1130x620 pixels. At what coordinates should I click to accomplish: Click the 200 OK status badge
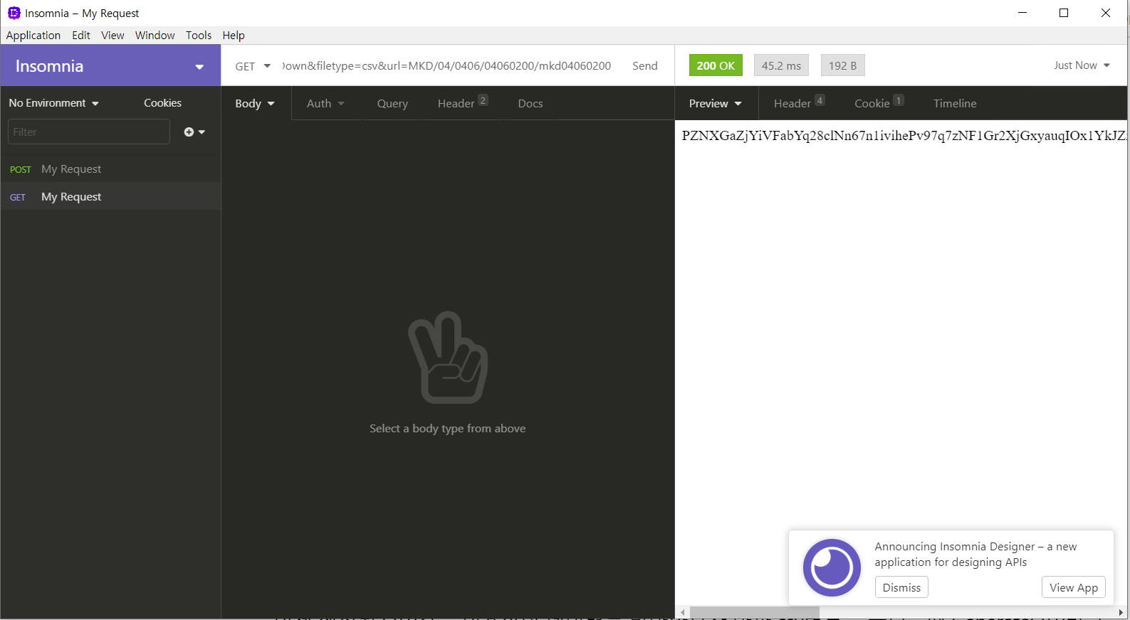click(716, 65)
